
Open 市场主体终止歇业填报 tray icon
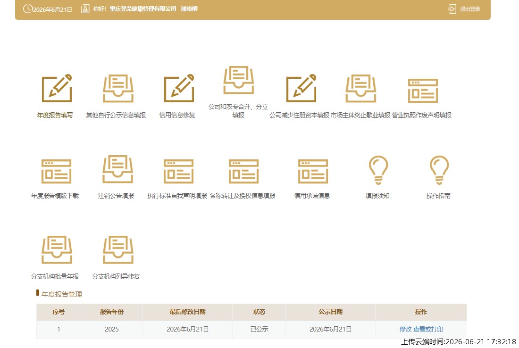point(361,88)
